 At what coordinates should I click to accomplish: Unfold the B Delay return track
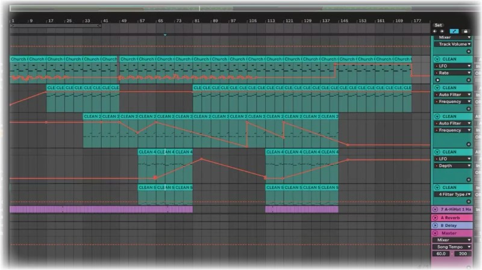point(435,226)
